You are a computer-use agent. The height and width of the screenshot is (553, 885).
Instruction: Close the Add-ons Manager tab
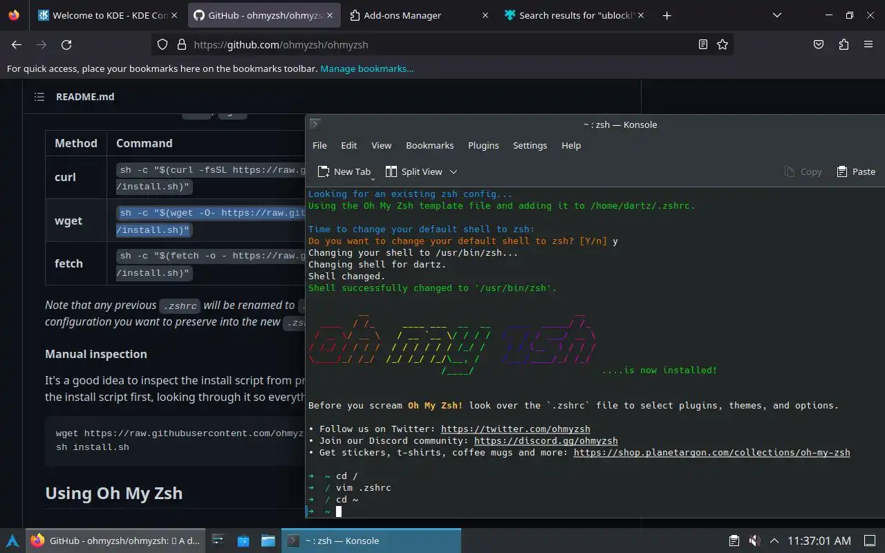click(485, 15)
